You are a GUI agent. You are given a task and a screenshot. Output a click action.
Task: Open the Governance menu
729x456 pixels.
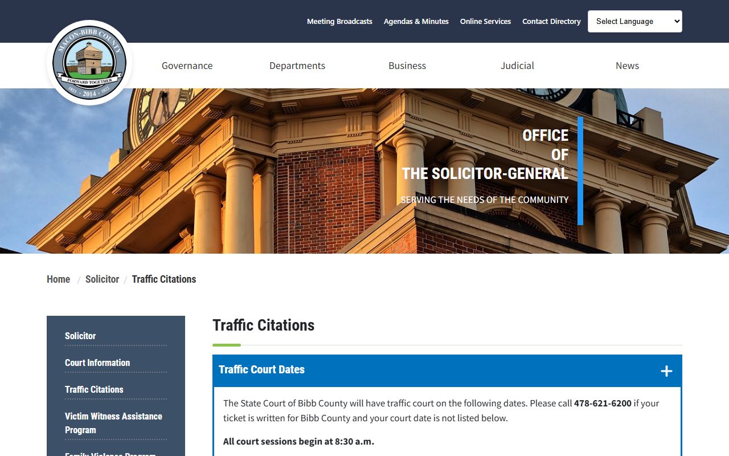187,66
